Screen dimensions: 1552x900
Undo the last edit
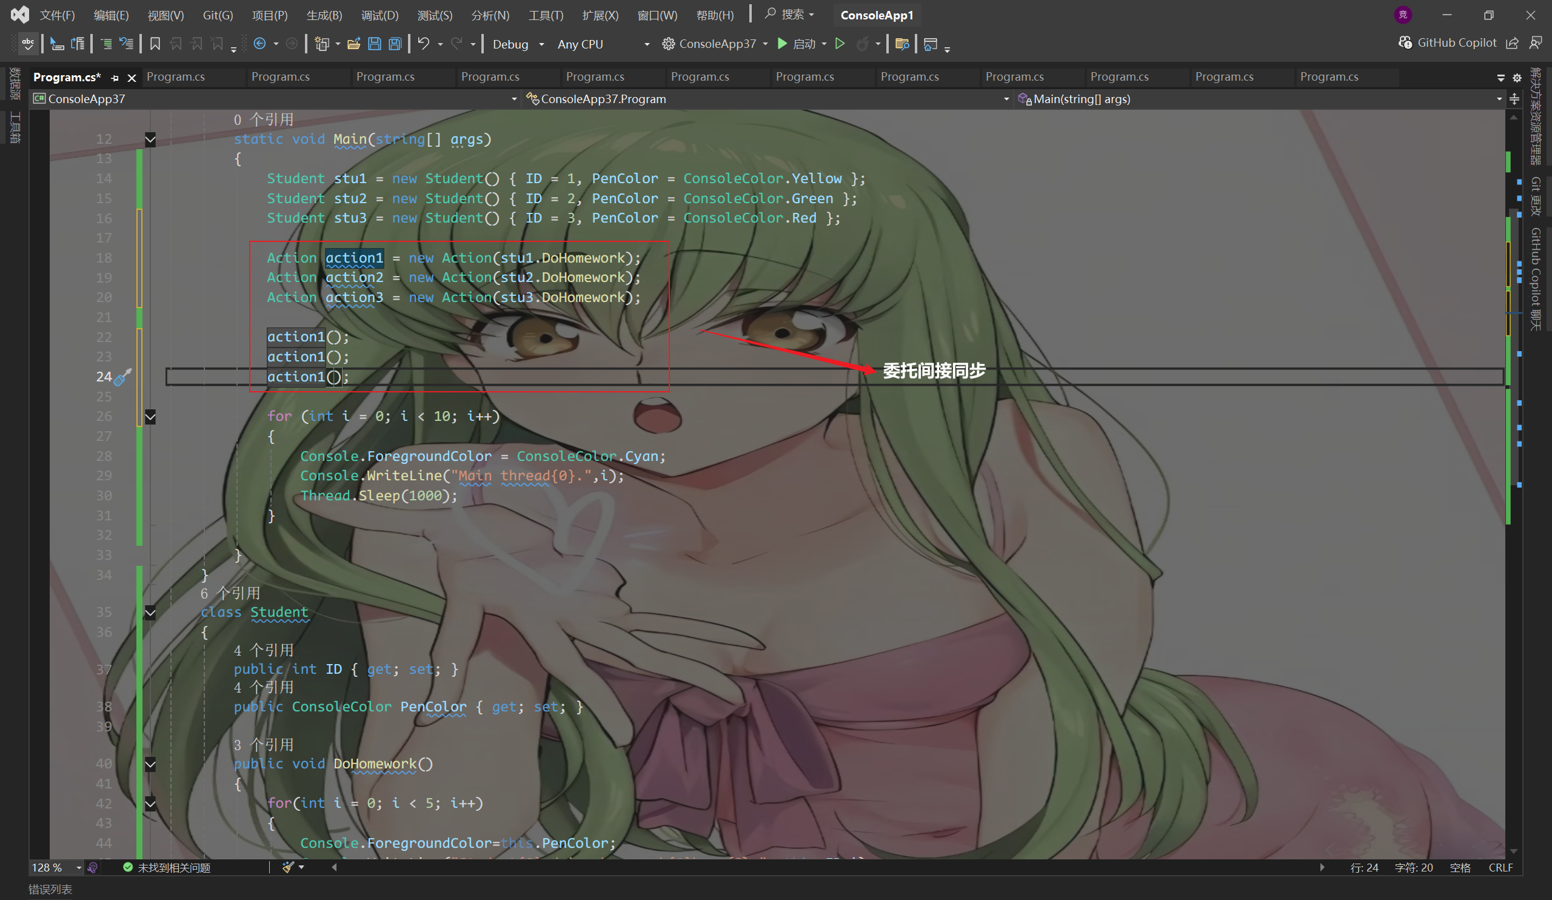coord(424,44)
